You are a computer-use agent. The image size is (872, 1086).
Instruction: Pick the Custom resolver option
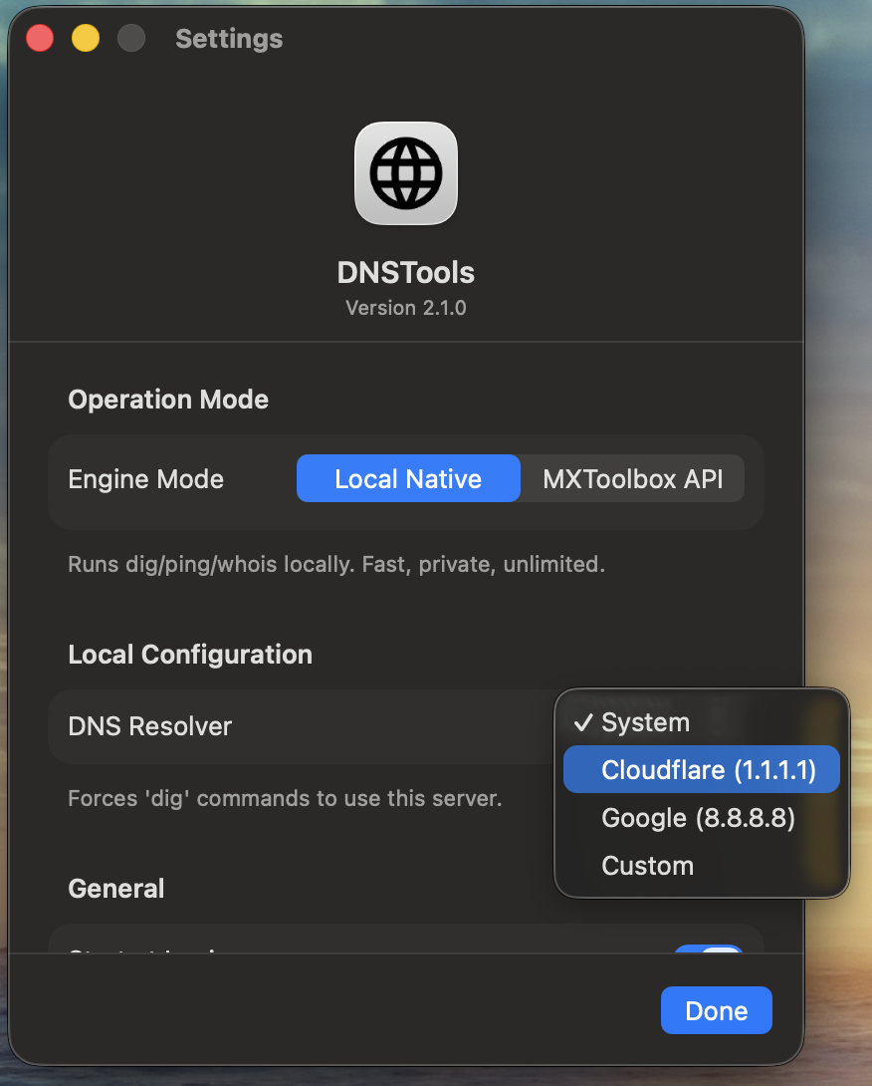[647, 865]
